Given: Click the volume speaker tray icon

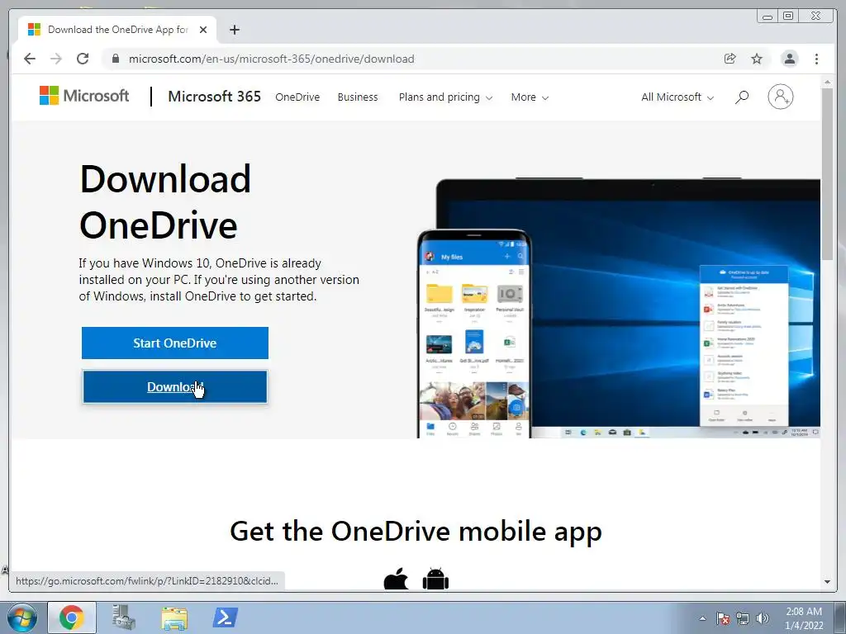Looking at the screenshot, I should (763, 618).
